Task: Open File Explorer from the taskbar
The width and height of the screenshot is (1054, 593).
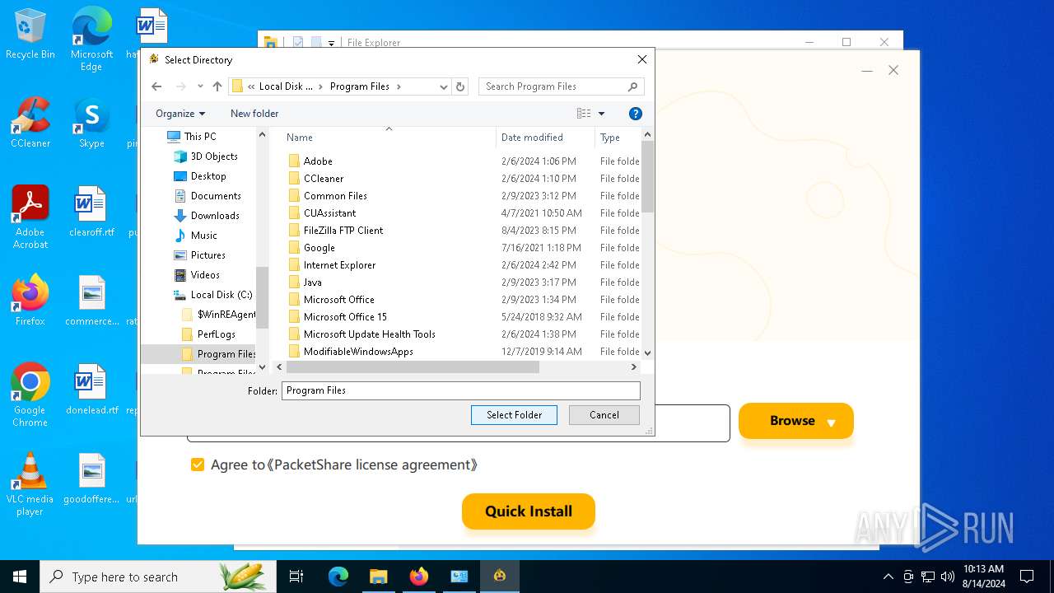Action: click(379, 577)
